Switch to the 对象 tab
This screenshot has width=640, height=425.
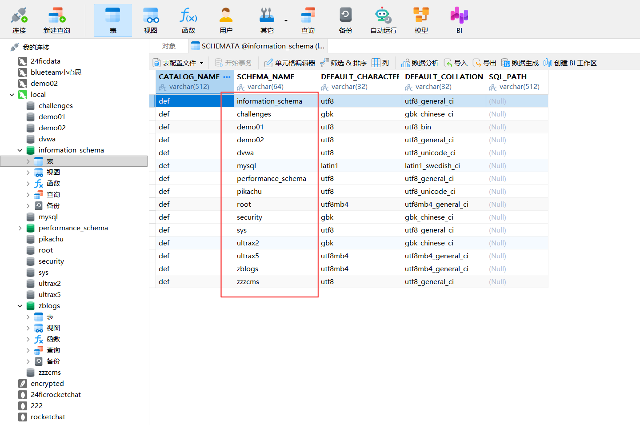(x=169, y=46)
